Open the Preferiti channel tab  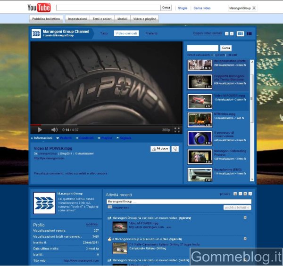click(x=151, y=33)
